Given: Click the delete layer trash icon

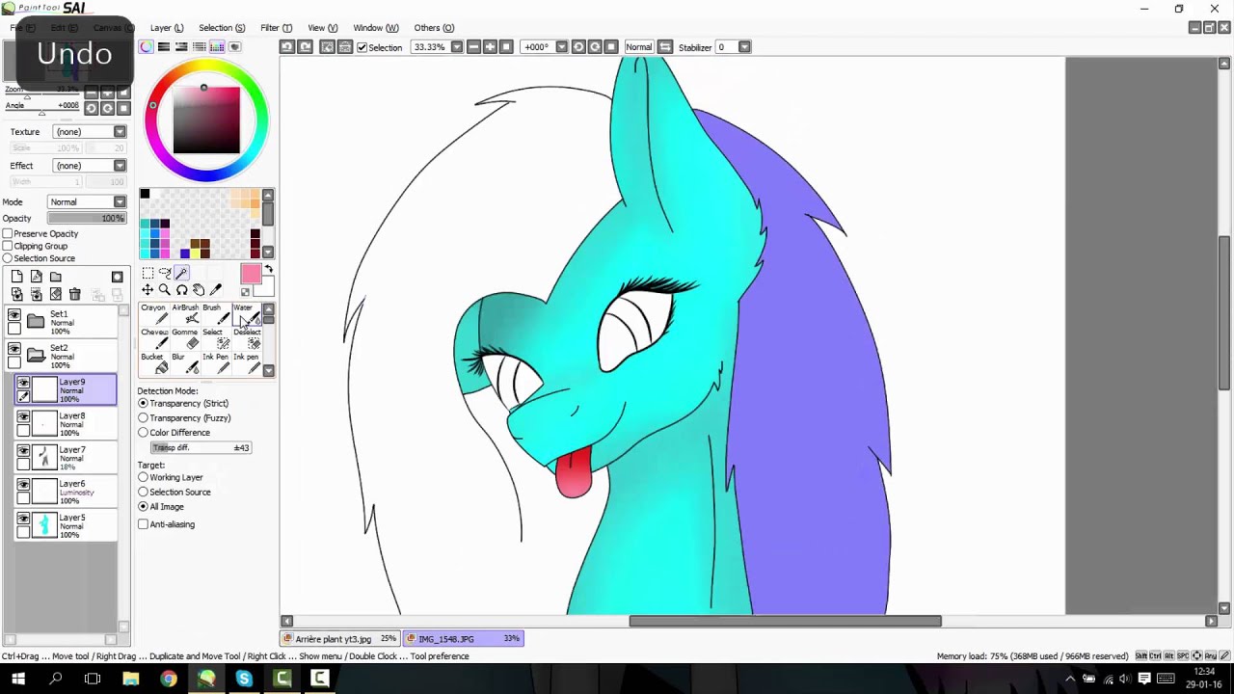Looking at the screenshot, I should point(74,295).
